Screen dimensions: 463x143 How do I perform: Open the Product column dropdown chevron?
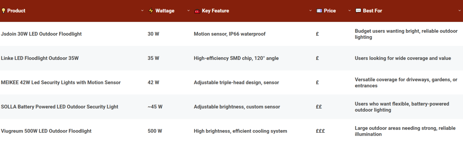pyautogui.click(x=142, y=11)
